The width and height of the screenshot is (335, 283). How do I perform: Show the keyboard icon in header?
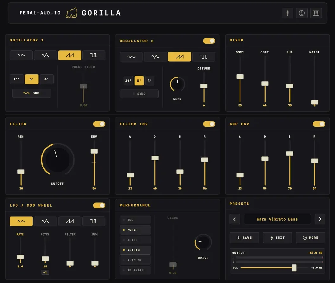click(x=316, y=13)
